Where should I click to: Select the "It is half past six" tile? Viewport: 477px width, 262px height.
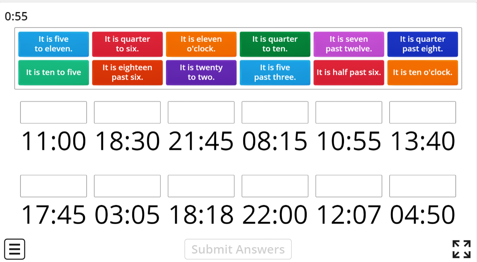(348, 73)
